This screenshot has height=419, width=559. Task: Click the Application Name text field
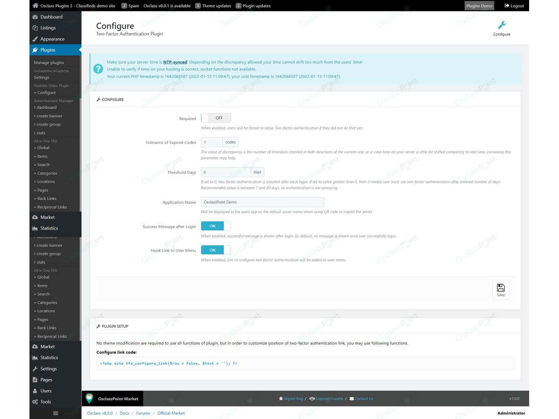[262, 202]
